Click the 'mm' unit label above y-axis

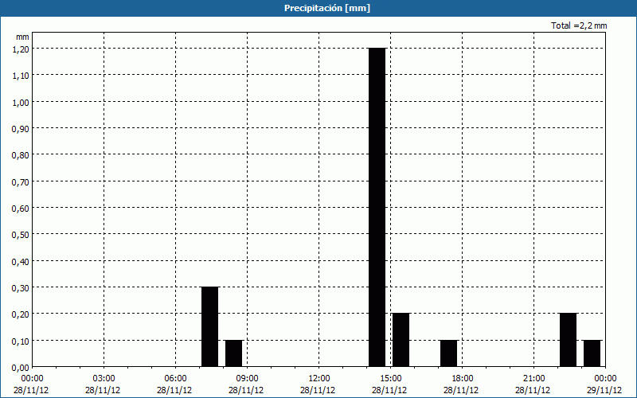[23, 37]
